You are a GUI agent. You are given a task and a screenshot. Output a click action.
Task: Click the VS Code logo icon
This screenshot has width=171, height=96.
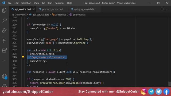[x=3, y=3]
